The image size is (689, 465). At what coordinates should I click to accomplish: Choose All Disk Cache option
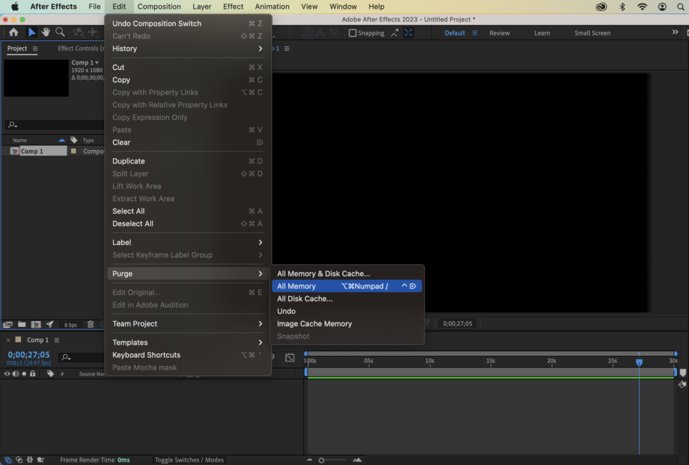347,298
